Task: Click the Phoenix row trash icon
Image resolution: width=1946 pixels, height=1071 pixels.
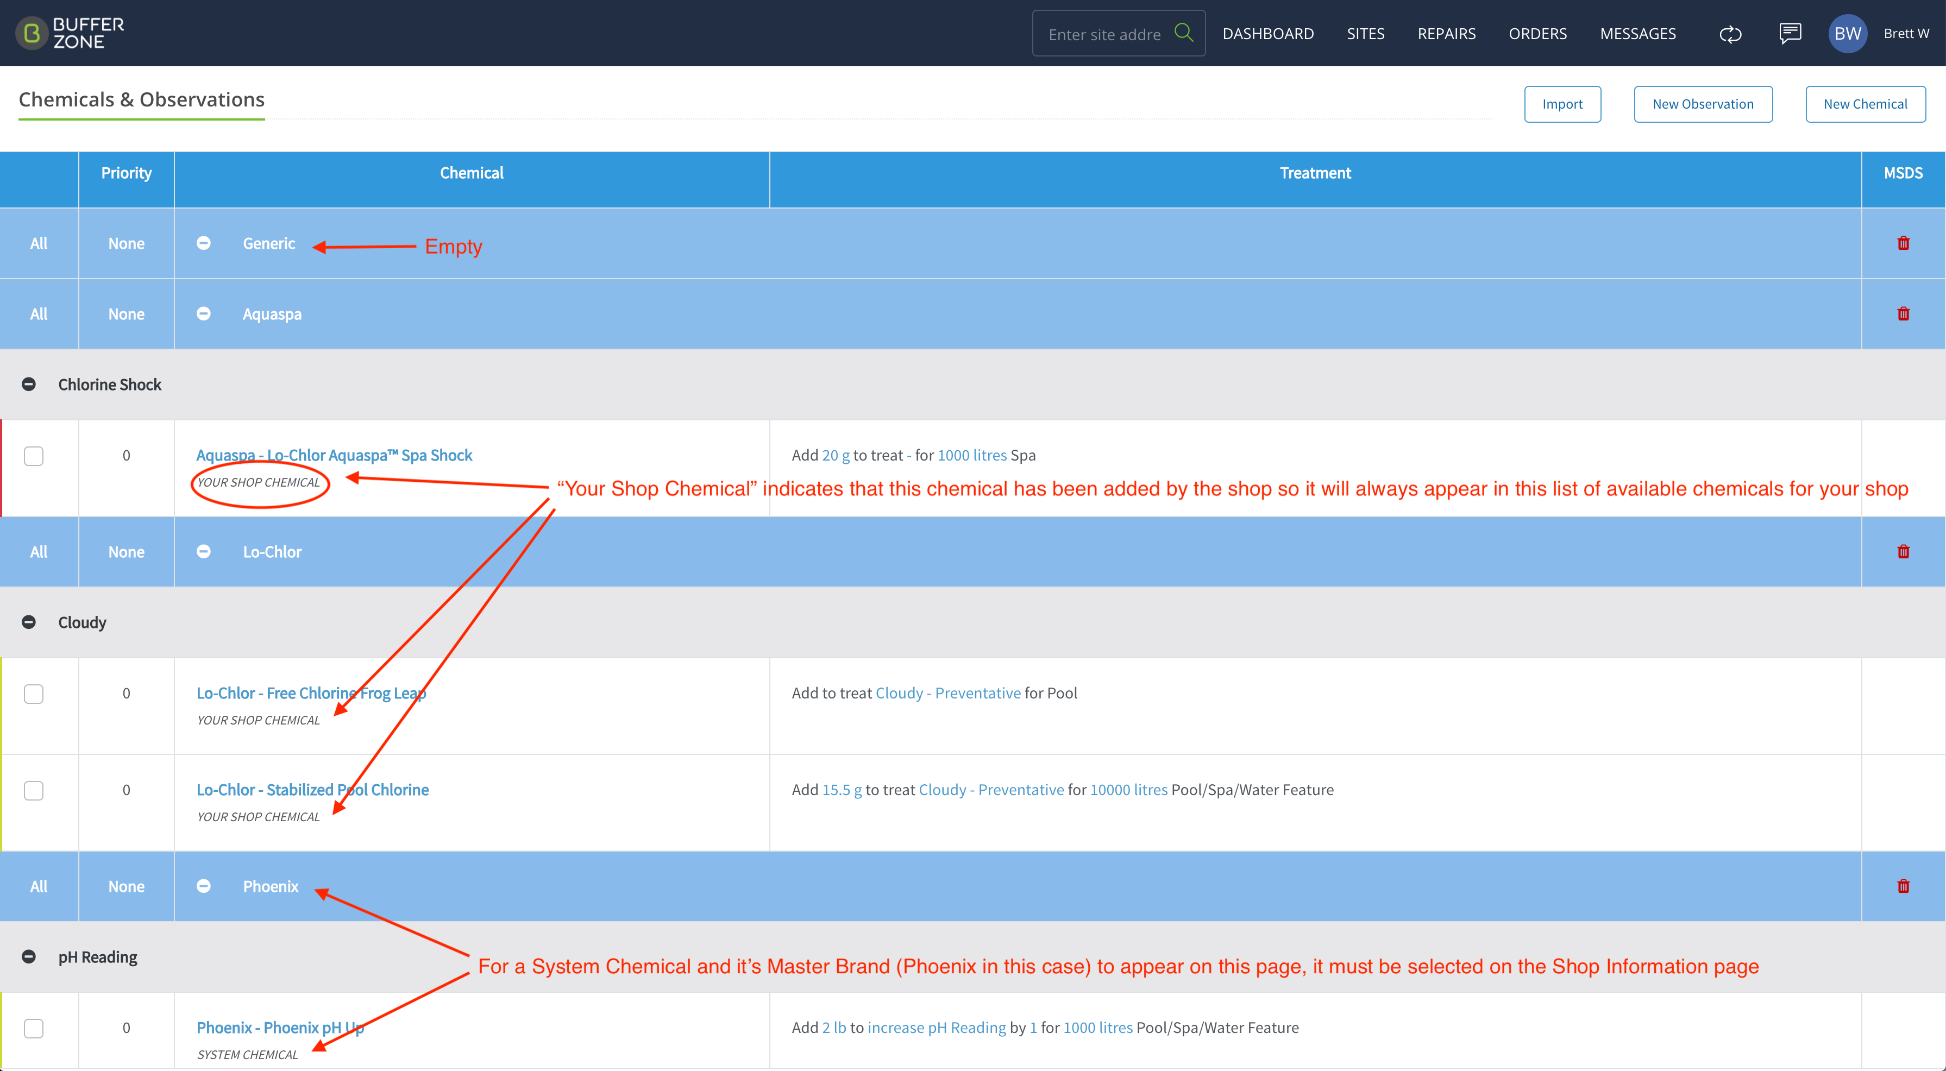Action: 1903,886
